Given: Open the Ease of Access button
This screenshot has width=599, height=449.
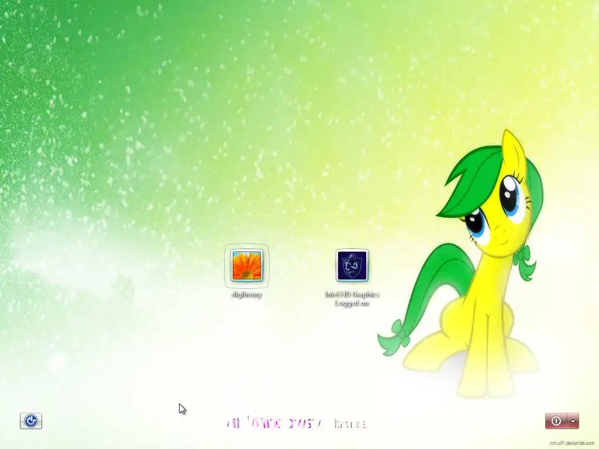Looking at the screenshot, I should [31, 421].
